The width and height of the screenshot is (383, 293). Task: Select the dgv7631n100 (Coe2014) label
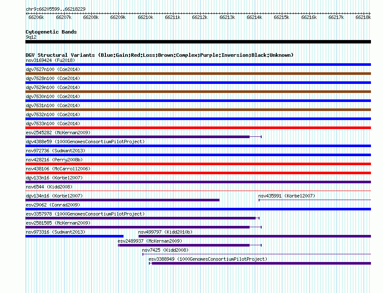[53, 105]
